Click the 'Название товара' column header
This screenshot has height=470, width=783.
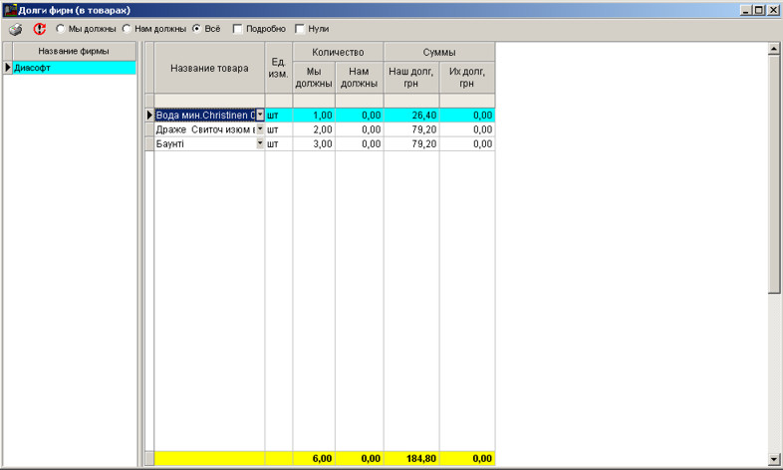209,68
